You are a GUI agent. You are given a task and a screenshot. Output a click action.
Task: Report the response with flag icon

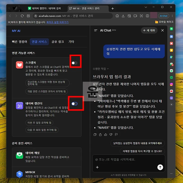[x=116, y=135]
